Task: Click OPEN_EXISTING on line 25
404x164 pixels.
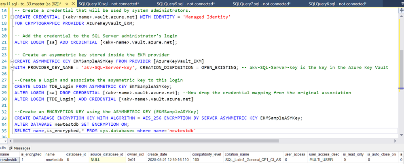Action: (x=219, y=68)
